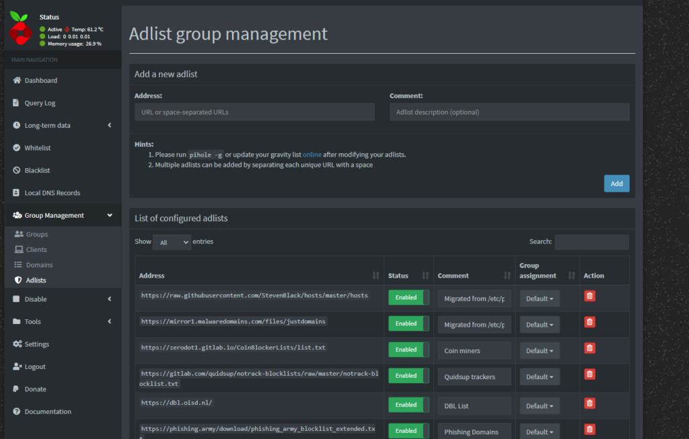Image resolution: width=689 pixels, height=439 pixels.
Task: Expand the Disable submenu arrow
Action: (x=110, y=299)
